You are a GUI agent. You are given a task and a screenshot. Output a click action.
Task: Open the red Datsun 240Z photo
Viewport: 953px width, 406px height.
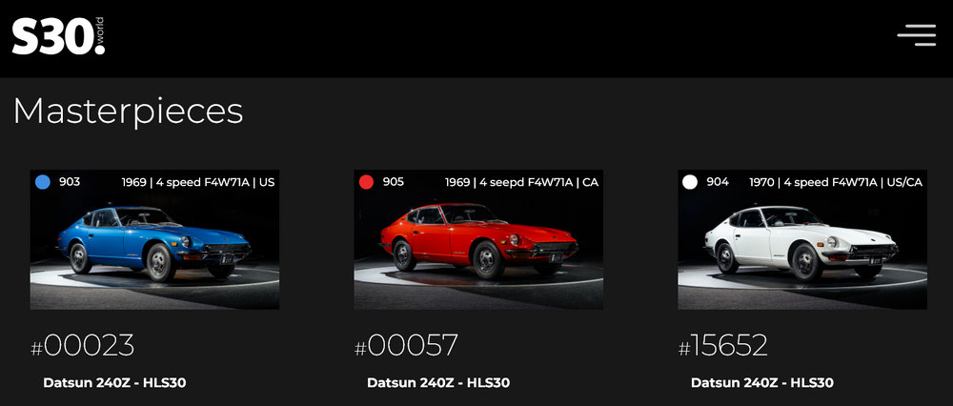tap(478, 239)
